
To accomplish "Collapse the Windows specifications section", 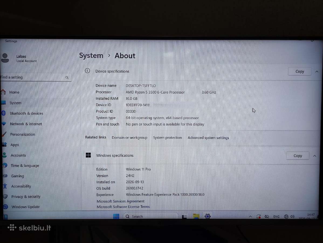I will point(315,156).
